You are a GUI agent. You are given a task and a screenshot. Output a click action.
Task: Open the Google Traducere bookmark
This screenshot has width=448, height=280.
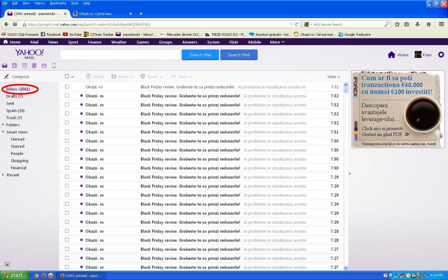click(354, 34)
